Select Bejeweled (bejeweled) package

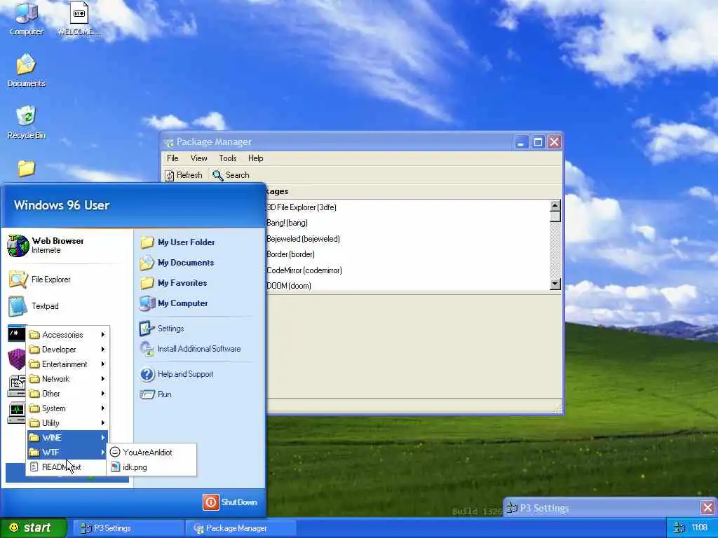click(x=407, y=239)
